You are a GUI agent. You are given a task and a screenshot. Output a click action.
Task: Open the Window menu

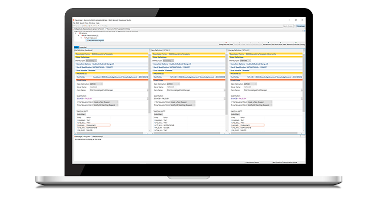click(x=92, y=23)
